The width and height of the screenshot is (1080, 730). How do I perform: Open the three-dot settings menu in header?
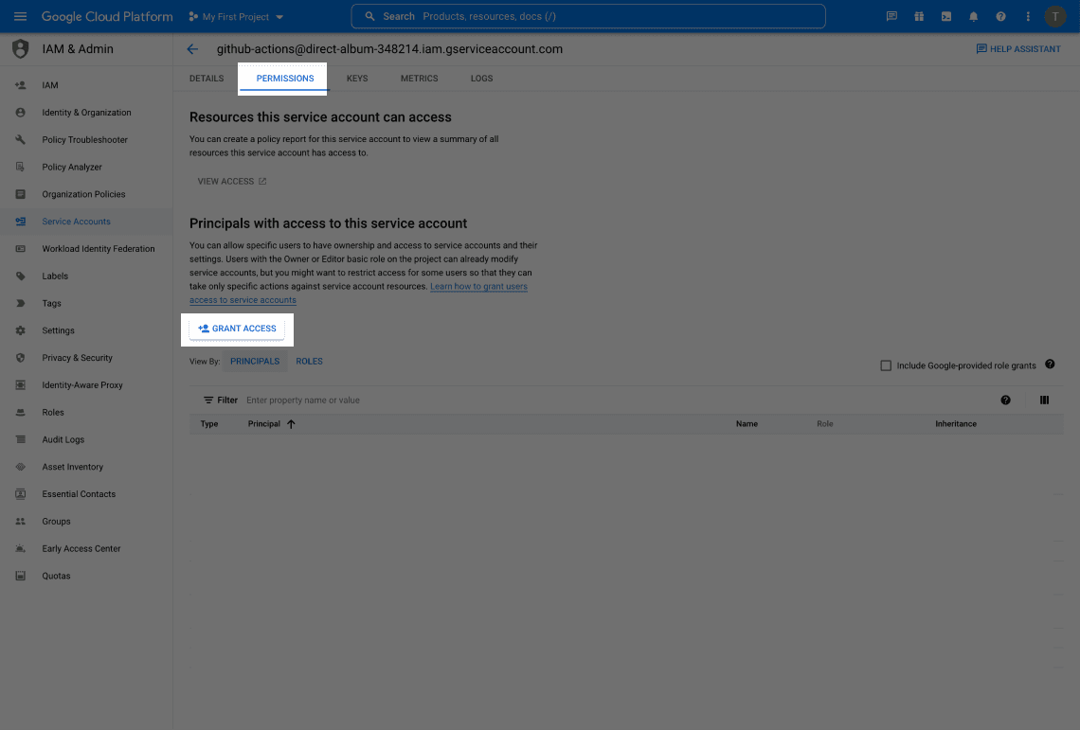1028,16
